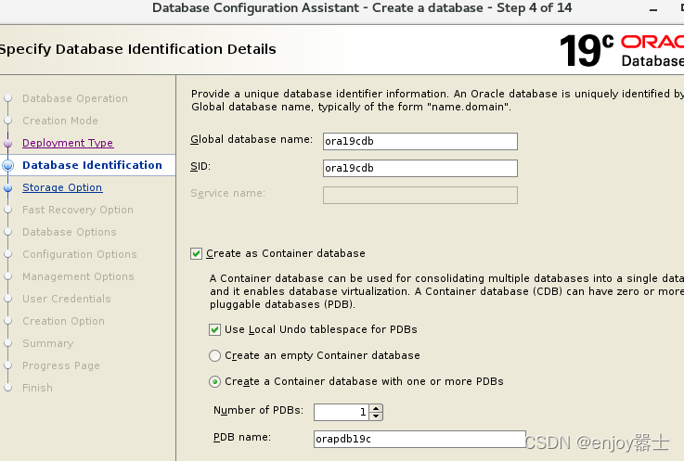Image resolution: width=684 pixels, height=461 pixels.
Task: Click Finish step label
Action: tap(37, 388)
